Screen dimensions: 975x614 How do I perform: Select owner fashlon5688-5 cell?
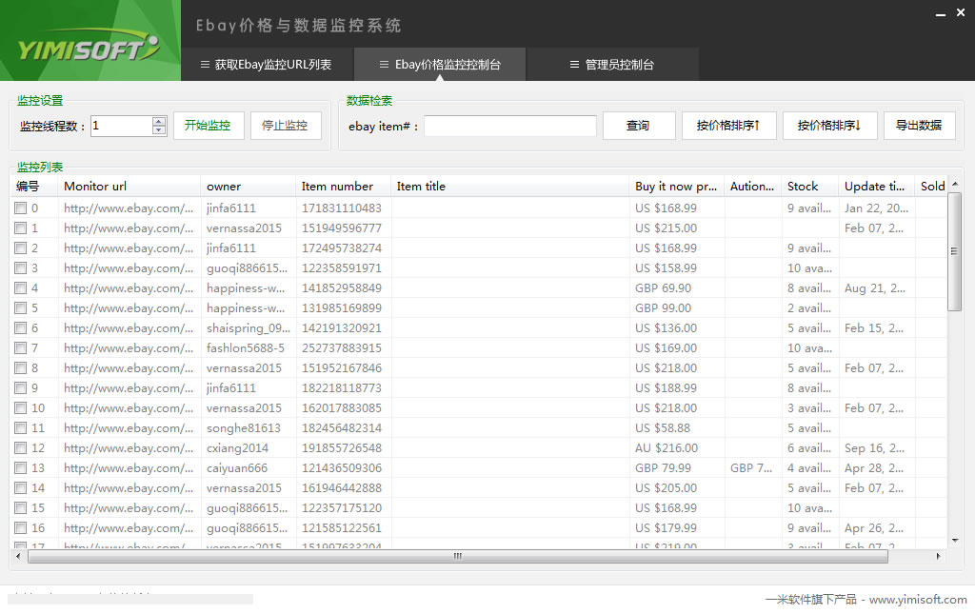(246, 348)
